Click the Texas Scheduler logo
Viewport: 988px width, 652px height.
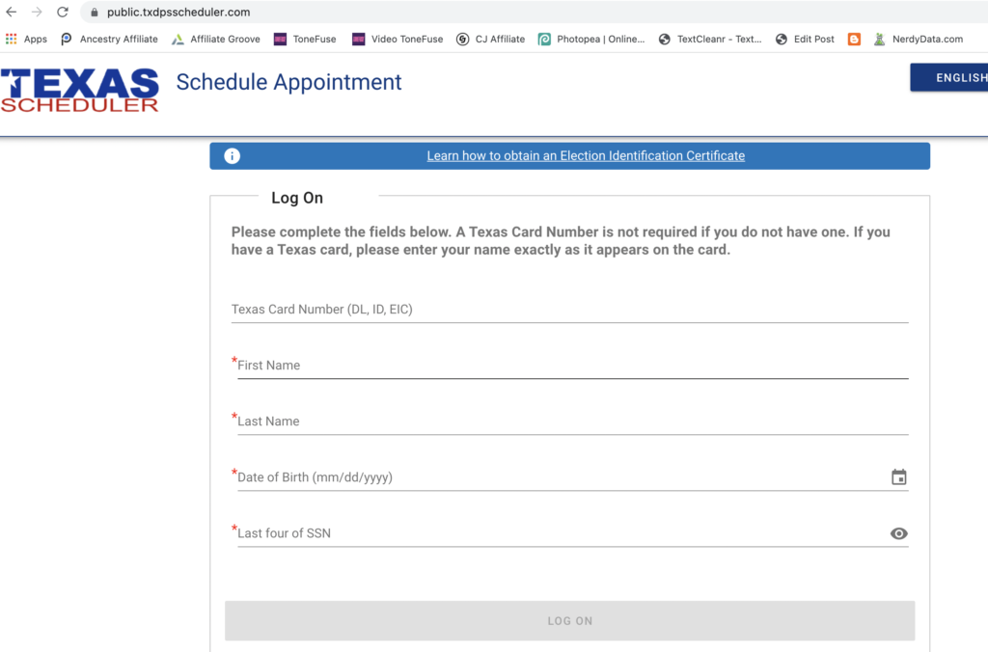[80, 91]
